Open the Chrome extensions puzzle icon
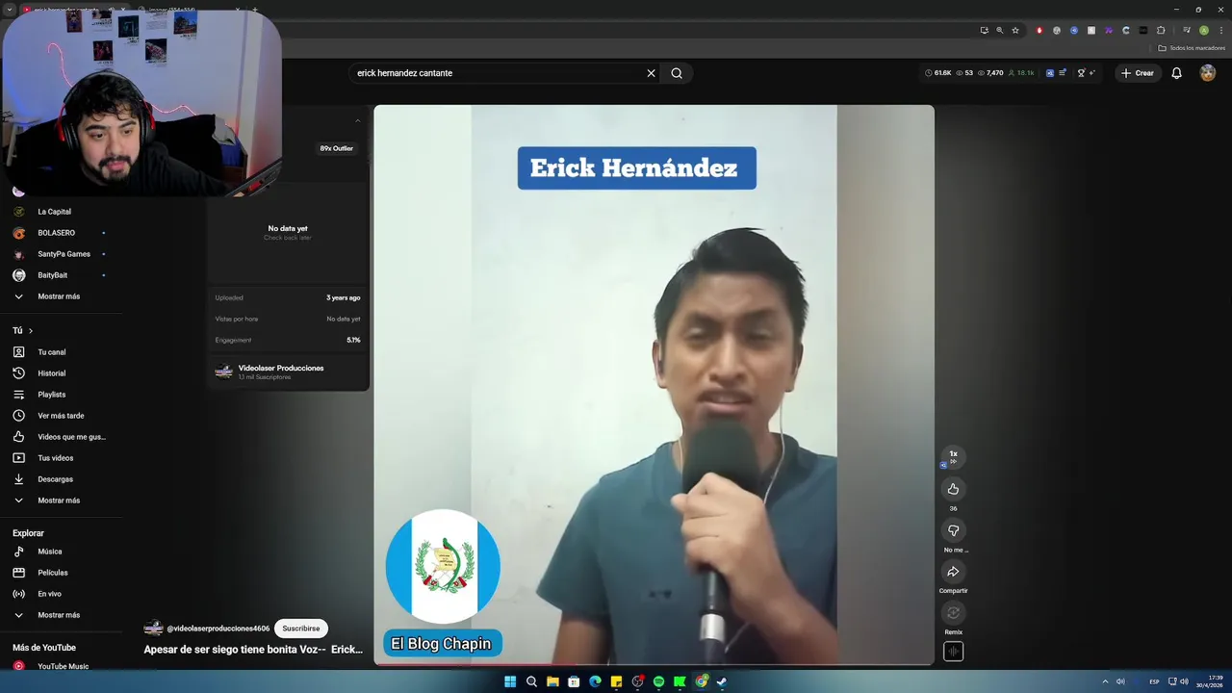The width and height of the screenshot is (1232, 693). (x=1161, y=31)
